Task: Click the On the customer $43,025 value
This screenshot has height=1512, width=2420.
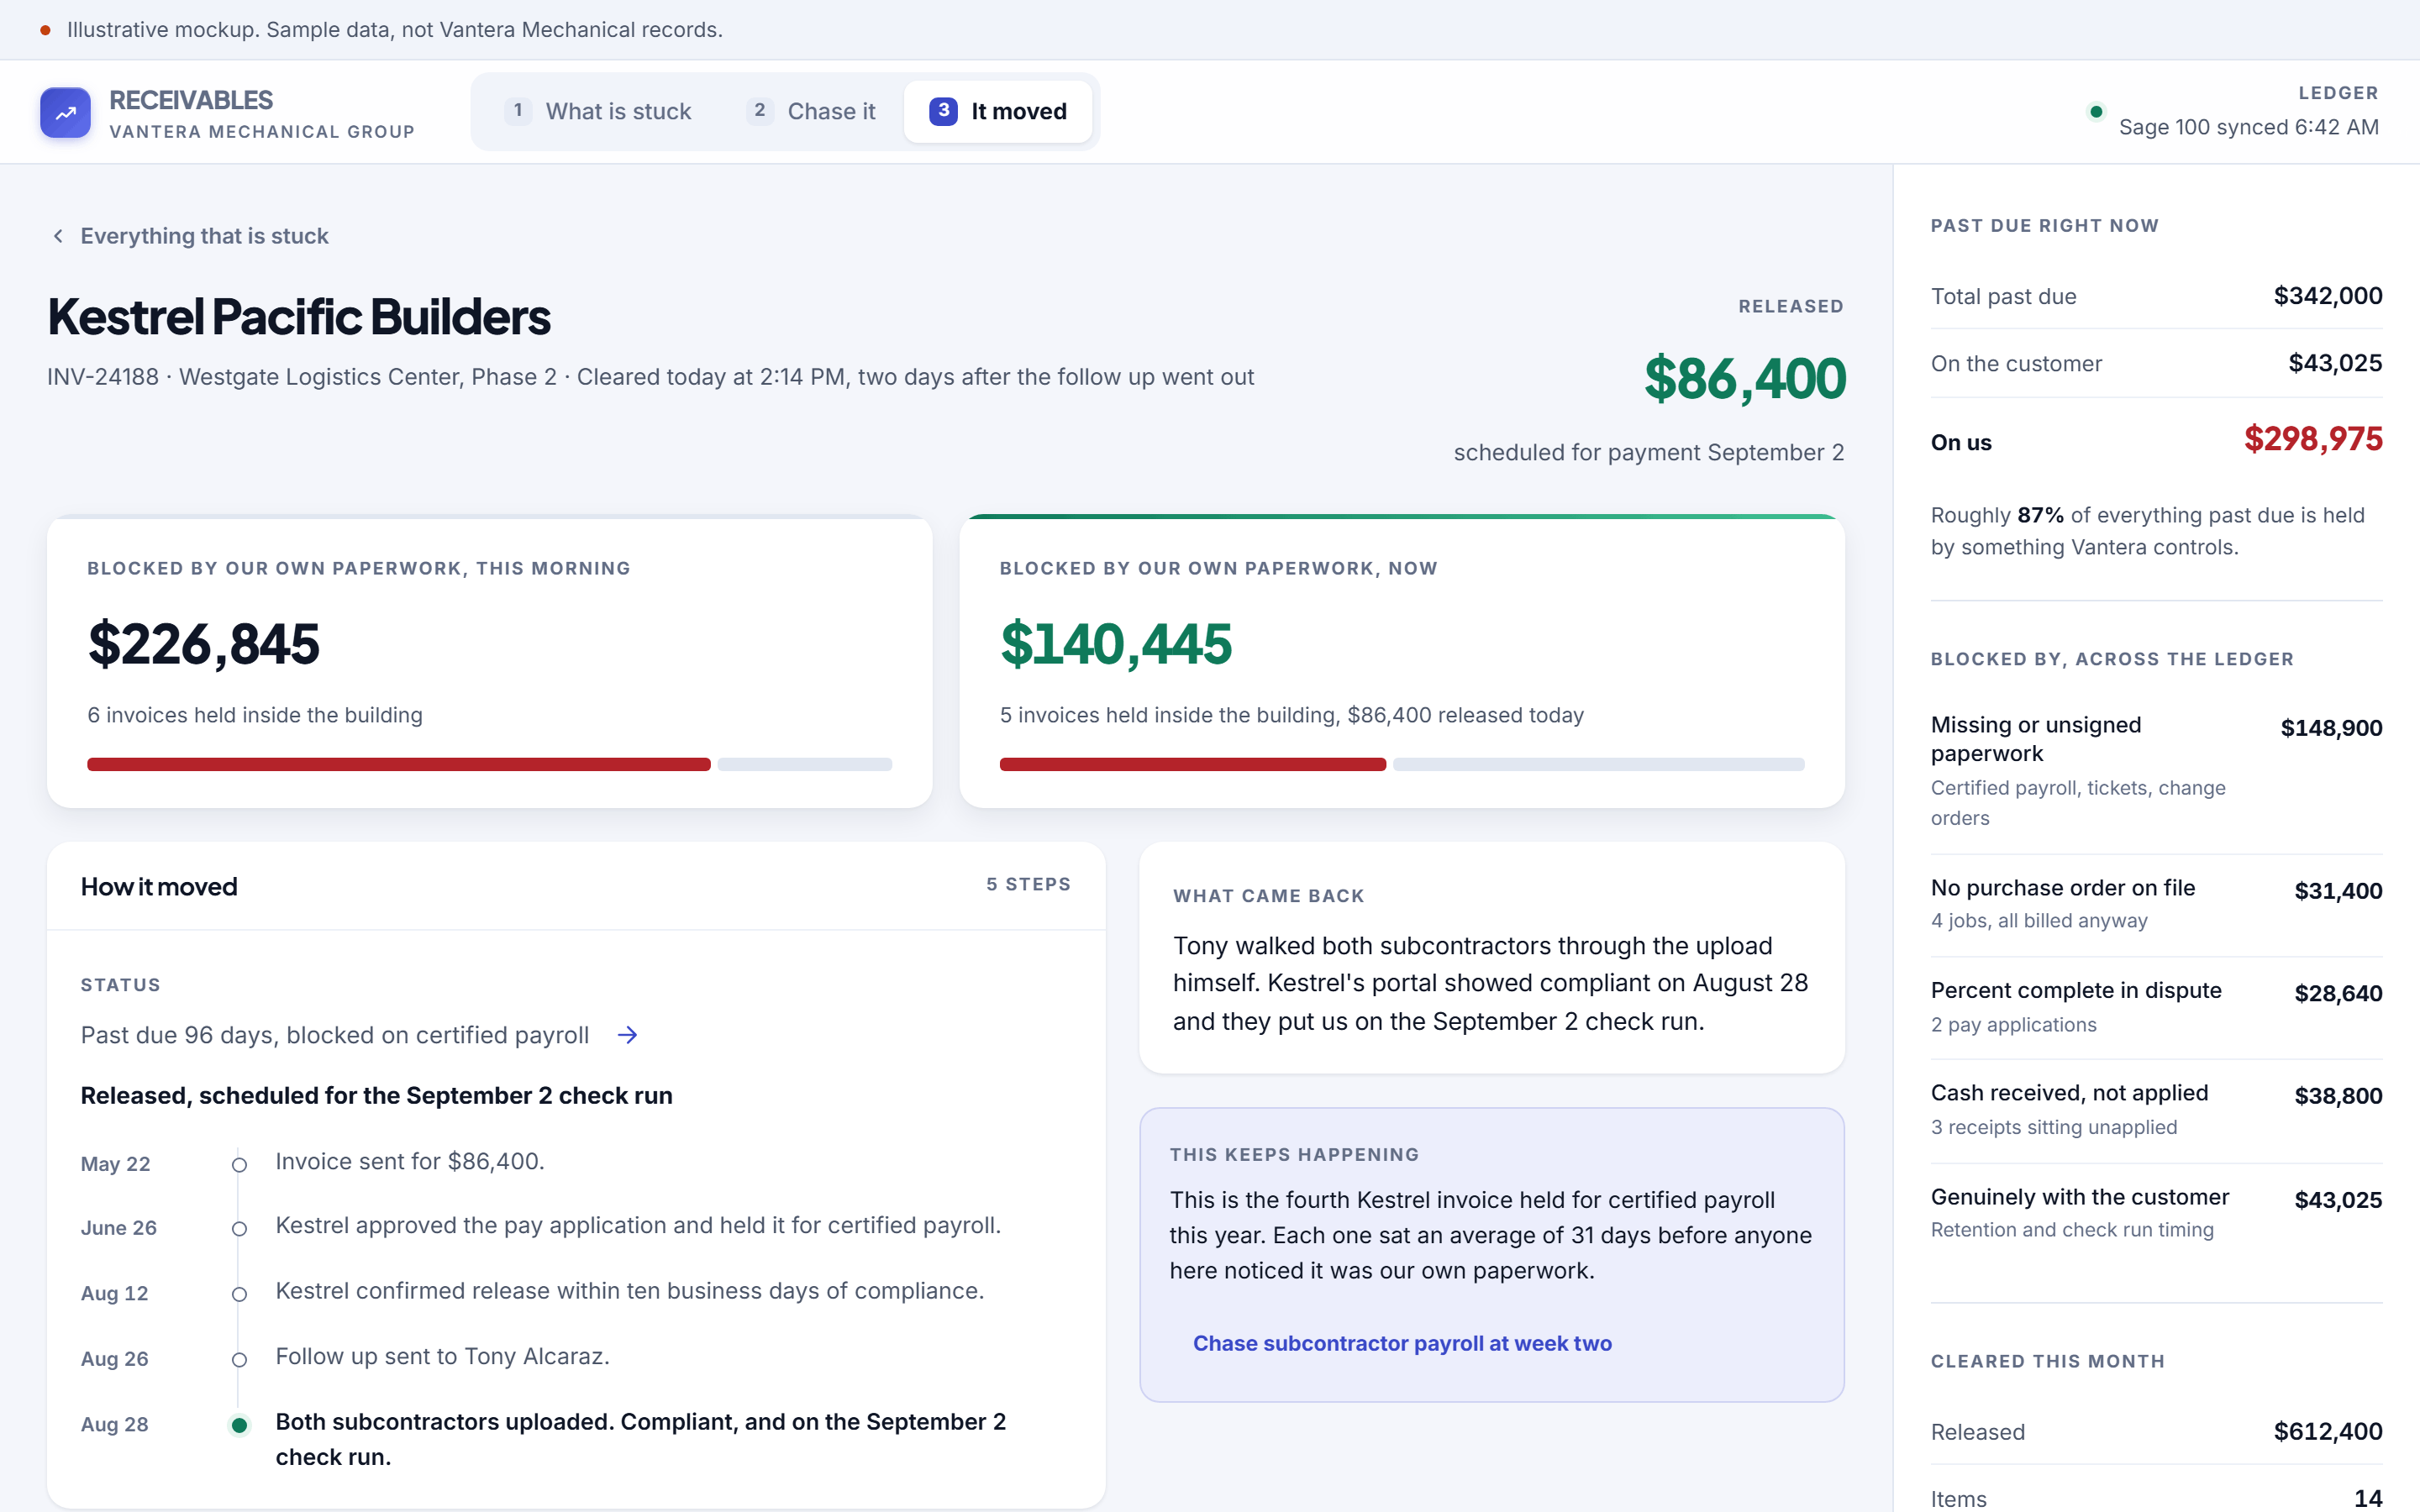Action: 2335,363
